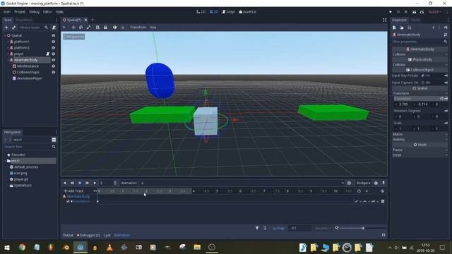Image resolution: width=452 pixels, height=254 pixels.
Task: Toggle animation loop icon in timeline
Action: pyautogui.click(x=382, y=191)
